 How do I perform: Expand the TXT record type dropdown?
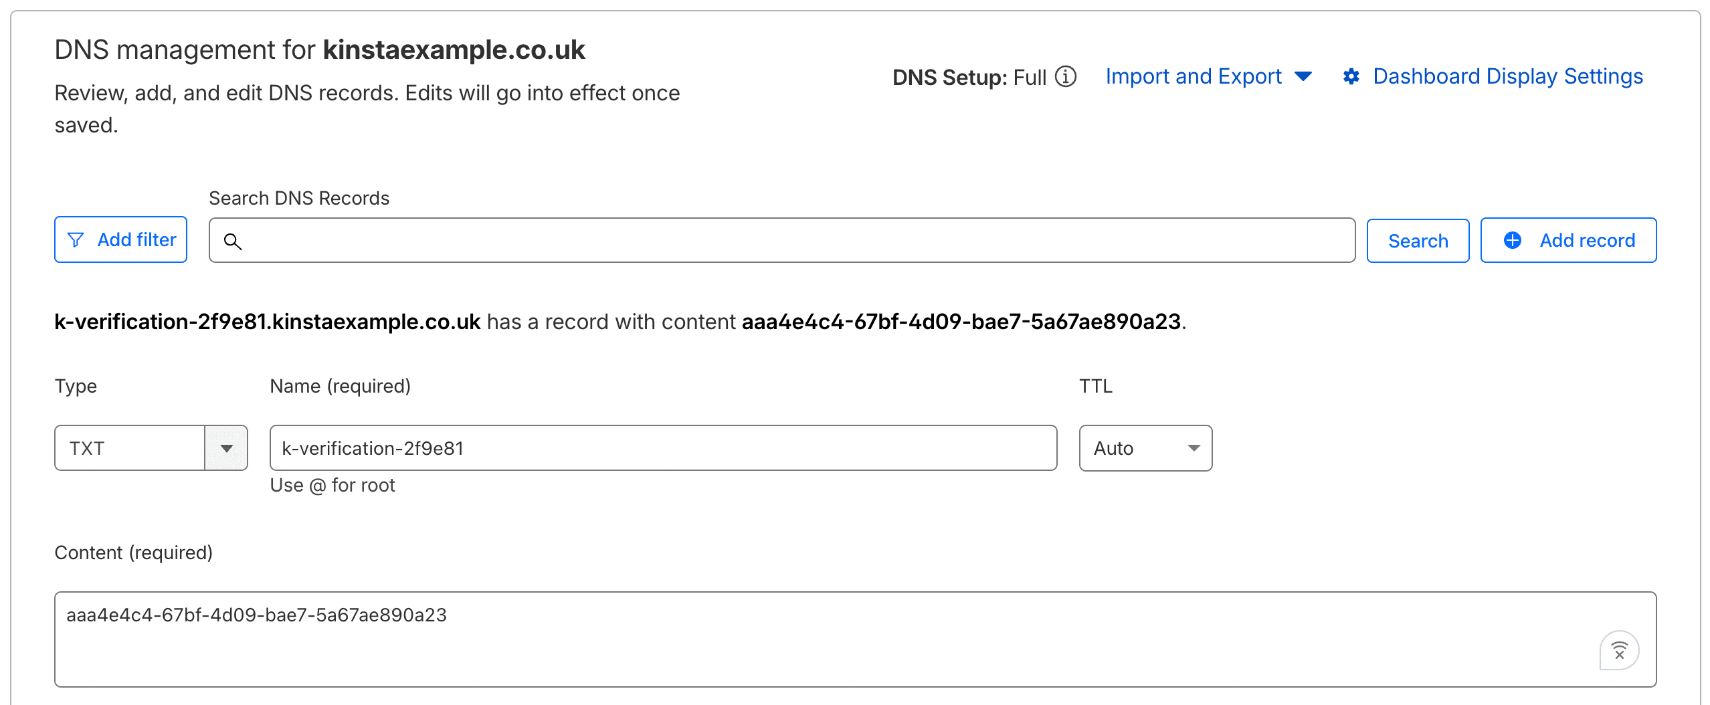(227, 447)
